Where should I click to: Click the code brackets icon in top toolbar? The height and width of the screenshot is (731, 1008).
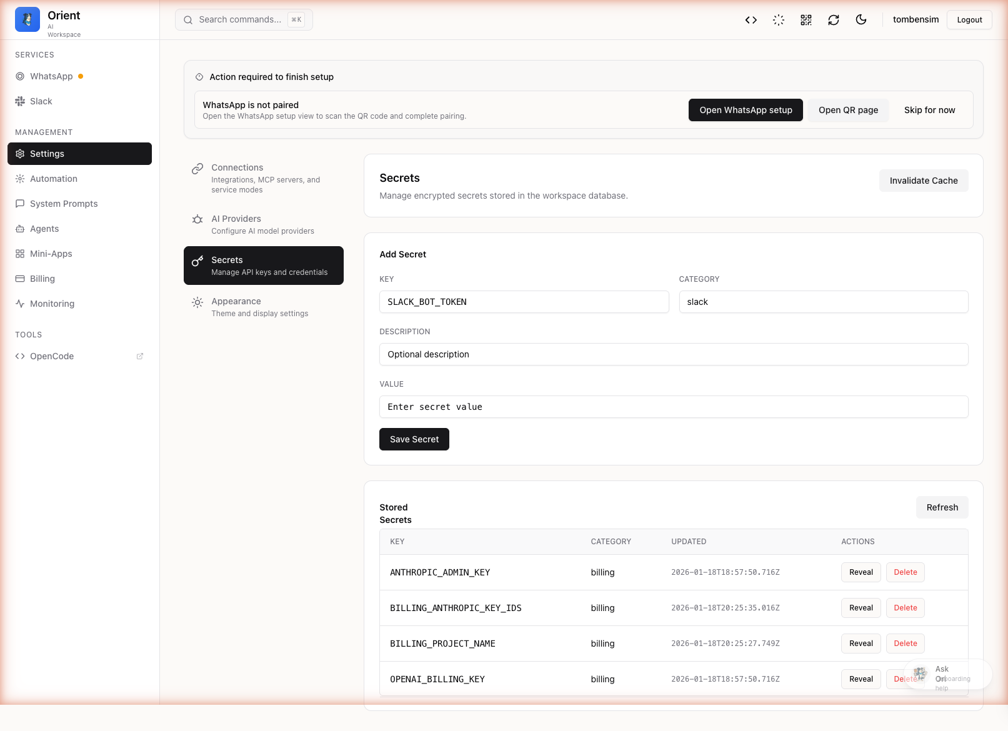(750, 19)
